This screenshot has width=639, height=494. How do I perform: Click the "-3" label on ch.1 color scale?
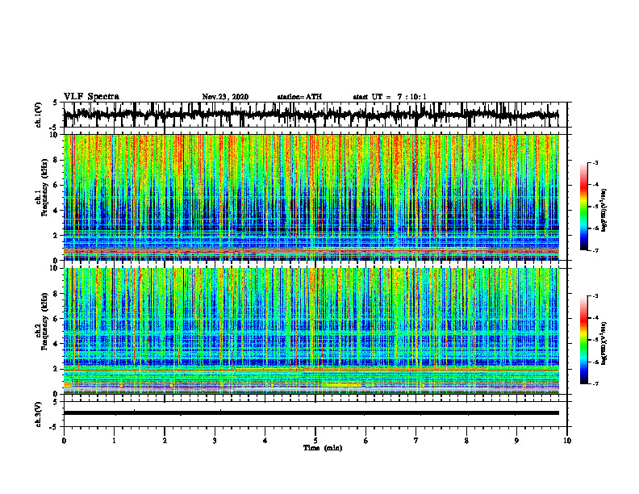pos(595,163)
